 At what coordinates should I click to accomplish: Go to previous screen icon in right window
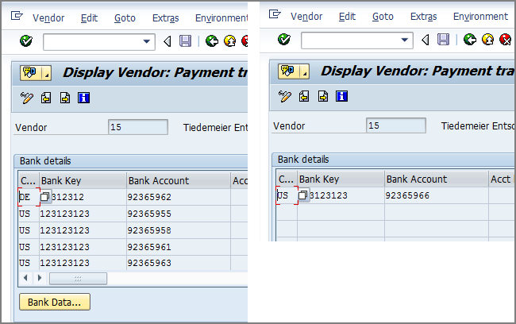pyautogui.click(x=304, y=96)
